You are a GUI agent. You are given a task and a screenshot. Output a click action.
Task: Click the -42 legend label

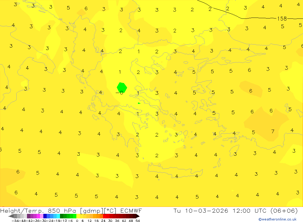coord(29,221)
